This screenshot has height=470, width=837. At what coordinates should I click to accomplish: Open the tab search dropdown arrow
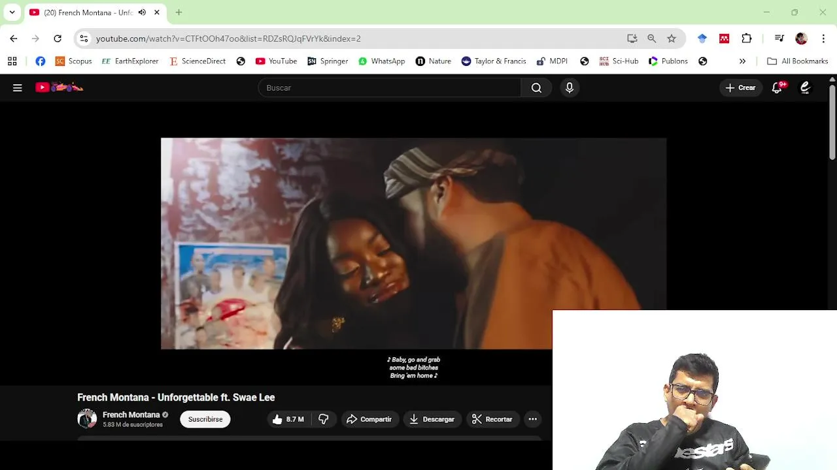[x=12, y=12]
